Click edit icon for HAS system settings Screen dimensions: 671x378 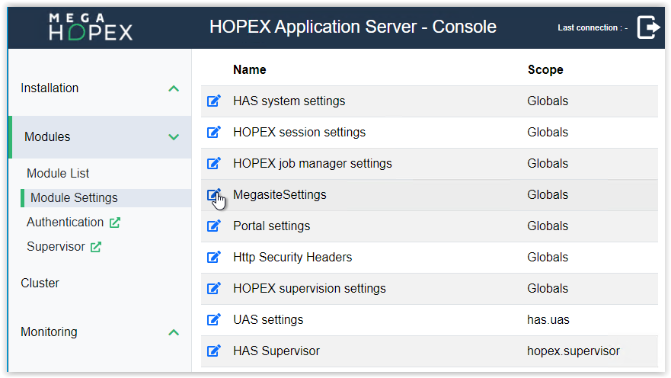(x=214, y=101)
